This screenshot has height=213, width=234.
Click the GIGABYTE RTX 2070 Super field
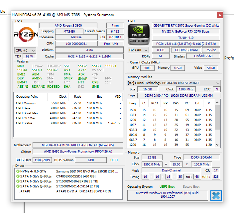click(186, 25)
